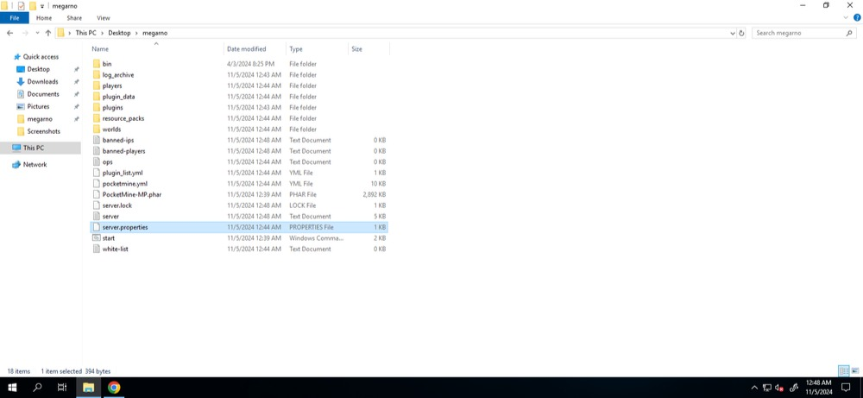Go up one level with Up arrow
The height and width of the screenshot is (398, 863).
[x=48, y=33]
